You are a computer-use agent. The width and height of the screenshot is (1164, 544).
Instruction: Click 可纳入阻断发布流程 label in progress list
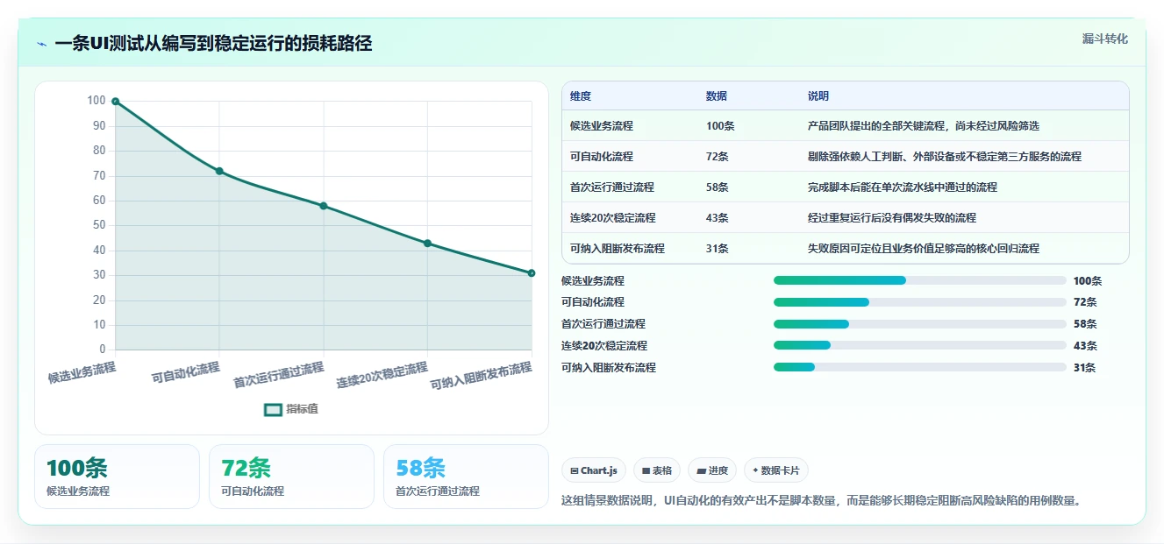(609, 368)
